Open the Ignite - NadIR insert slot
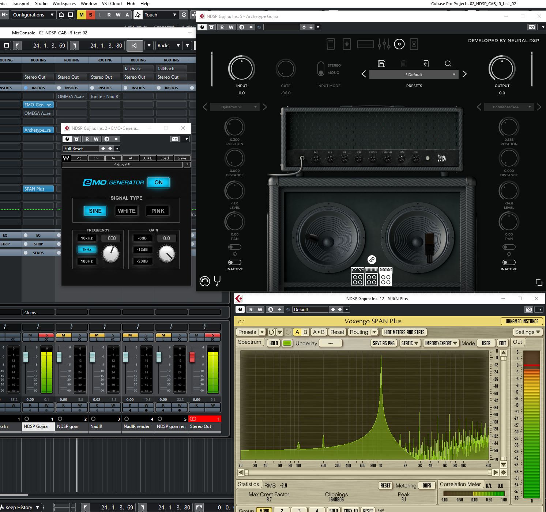The height and width of the screenshot is (512, 546). click(105, 97)
